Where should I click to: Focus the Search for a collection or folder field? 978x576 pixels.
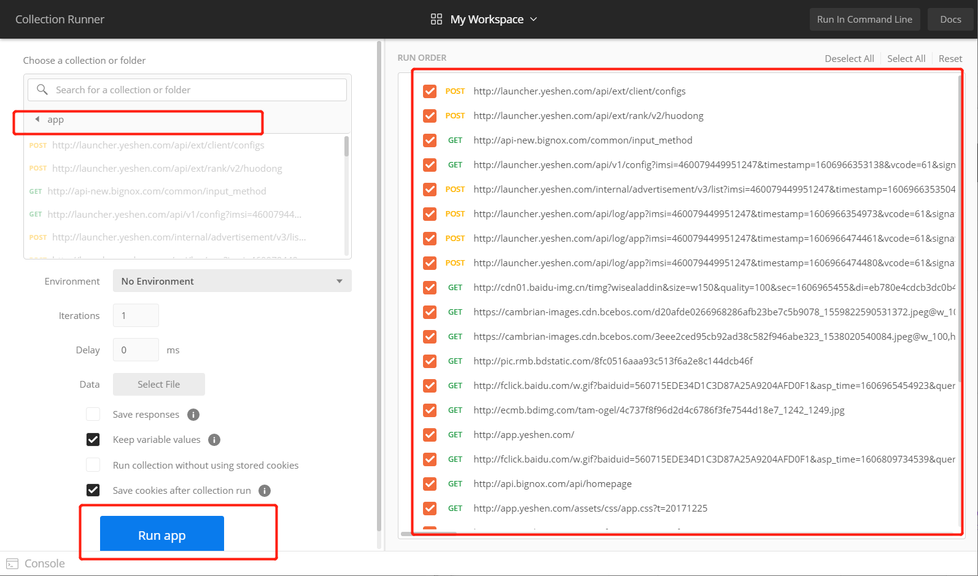click(x=187, y=90)
